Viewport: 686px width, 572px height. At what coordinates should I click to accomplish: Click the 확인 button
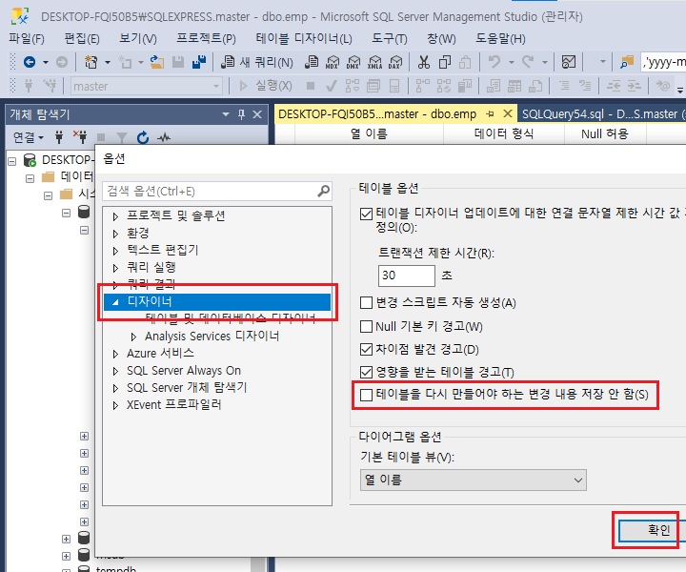(x=651, y=530)
